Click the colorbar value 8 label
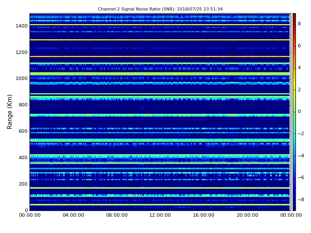This screenshot has height=233, width=311. click(299, 24)
